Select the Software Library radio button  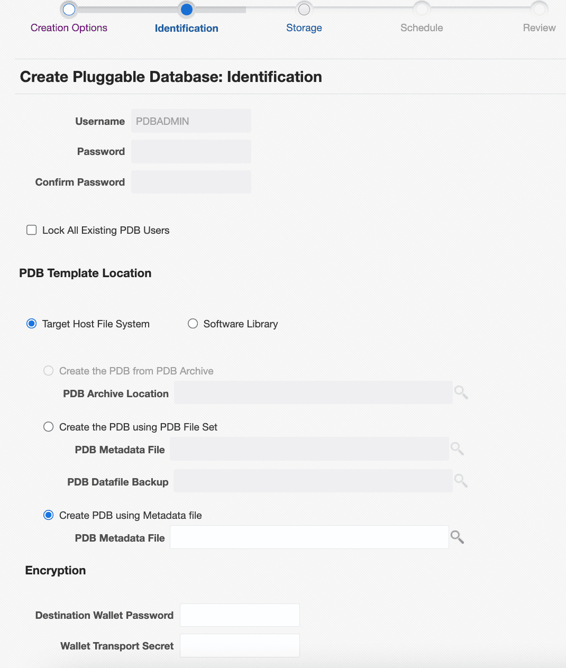pos(193,324)
